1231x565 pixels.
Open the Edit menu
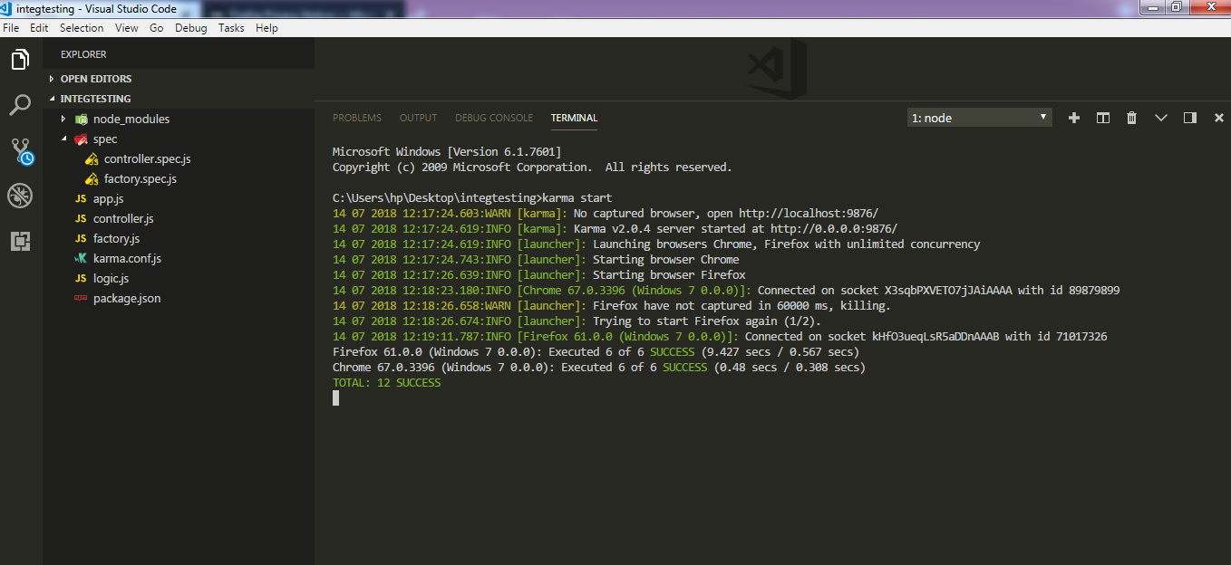pos(39,28)
